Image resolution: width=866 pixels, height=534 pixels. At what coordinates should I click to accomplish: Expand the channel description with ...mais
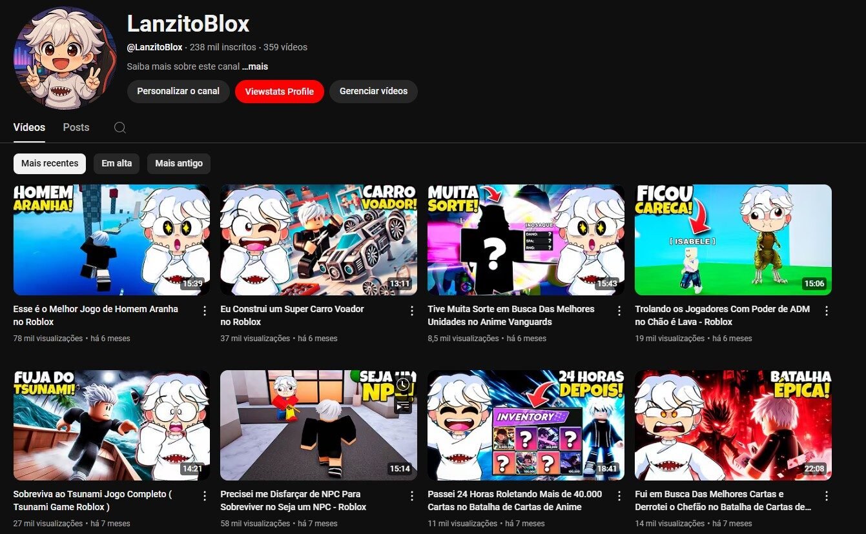(255, 66)
